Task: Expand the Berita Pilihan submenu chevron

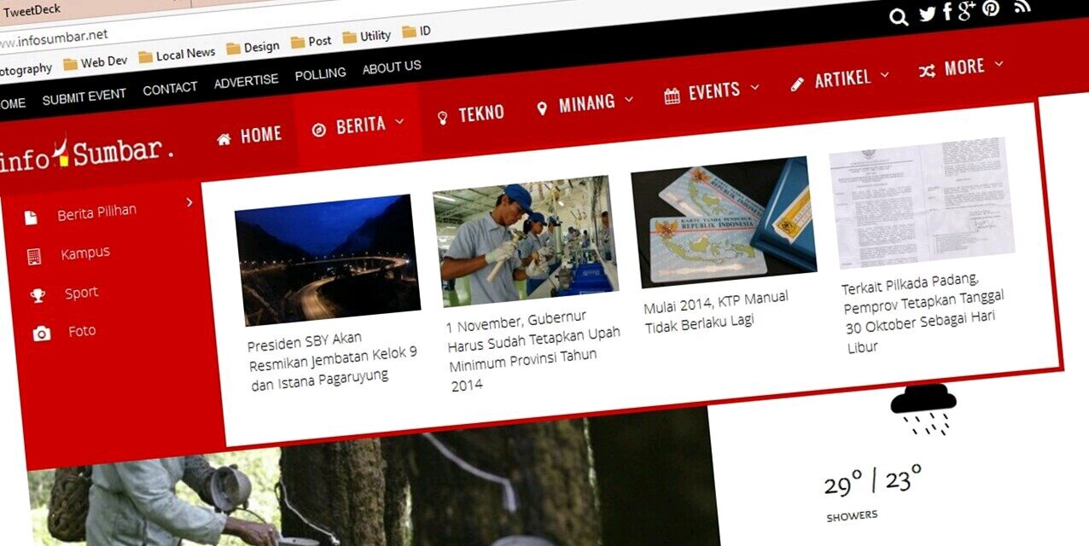Action: (x=189, y=202)
